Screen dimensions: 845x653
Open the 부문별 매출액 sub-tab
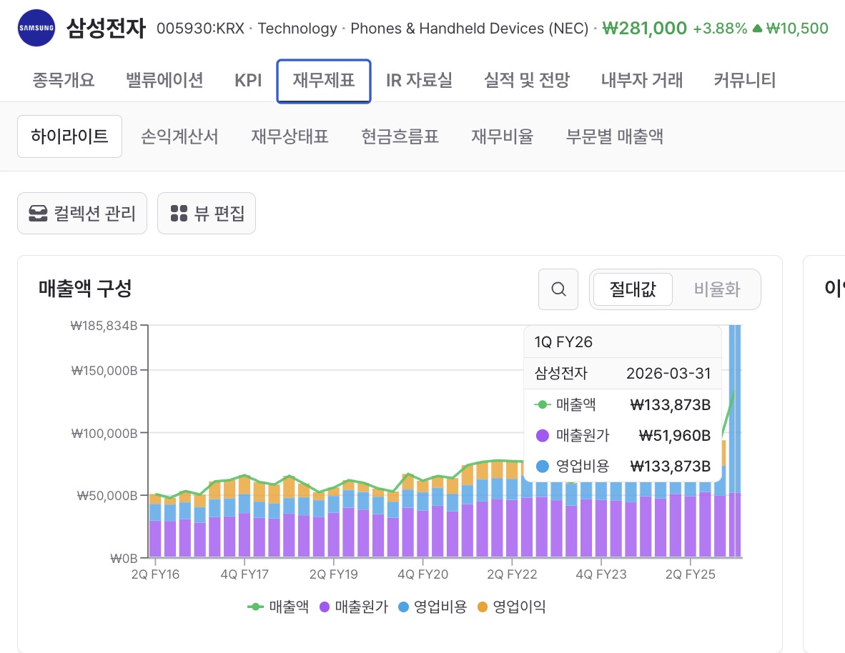pyautogui.click(x=614, y=136)
